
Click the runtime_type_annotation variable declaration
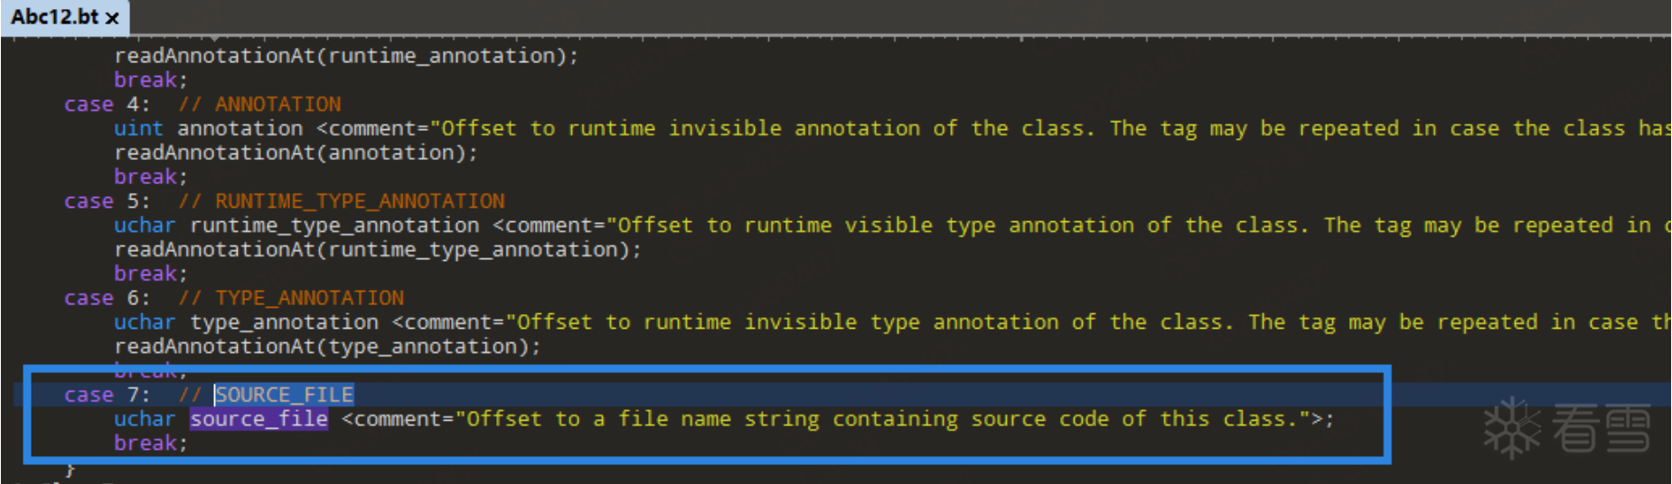(334, 226)
